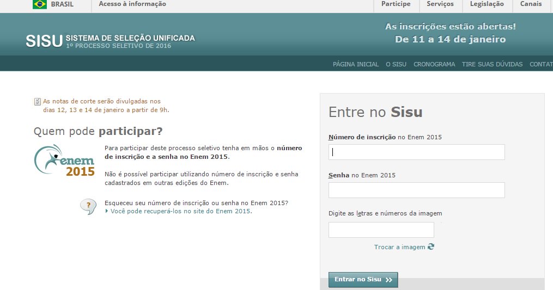
Task: Click Trocar a imagem link
Action: coord(399,247)
